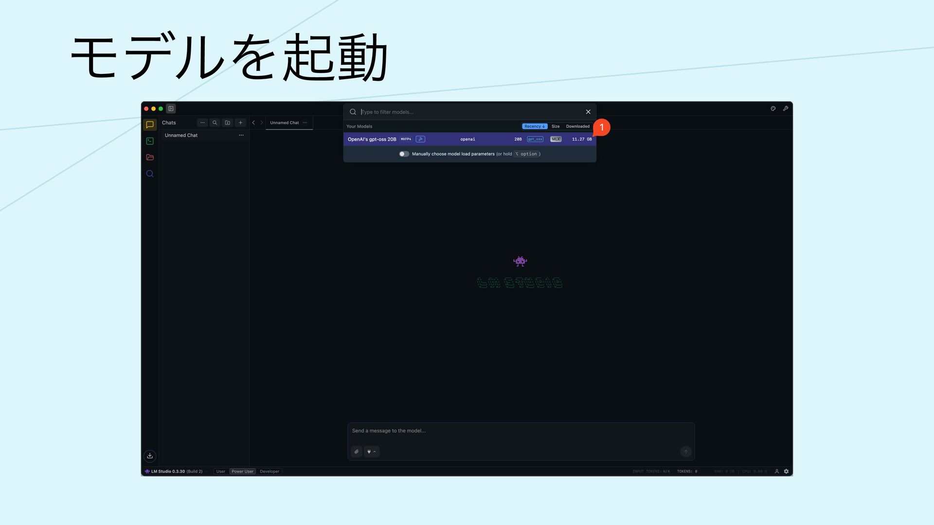Sort models by Size
This screenshot has width=934, height=525.
556,126
